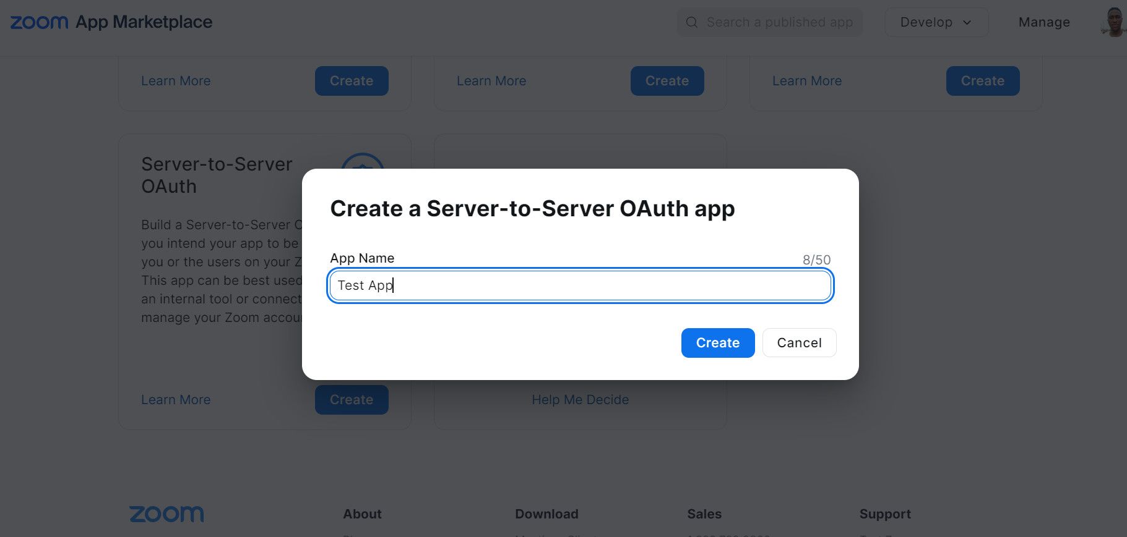Focus the 'Search a published app' field
Screen dimensions: 1127x537
(779, 22)
